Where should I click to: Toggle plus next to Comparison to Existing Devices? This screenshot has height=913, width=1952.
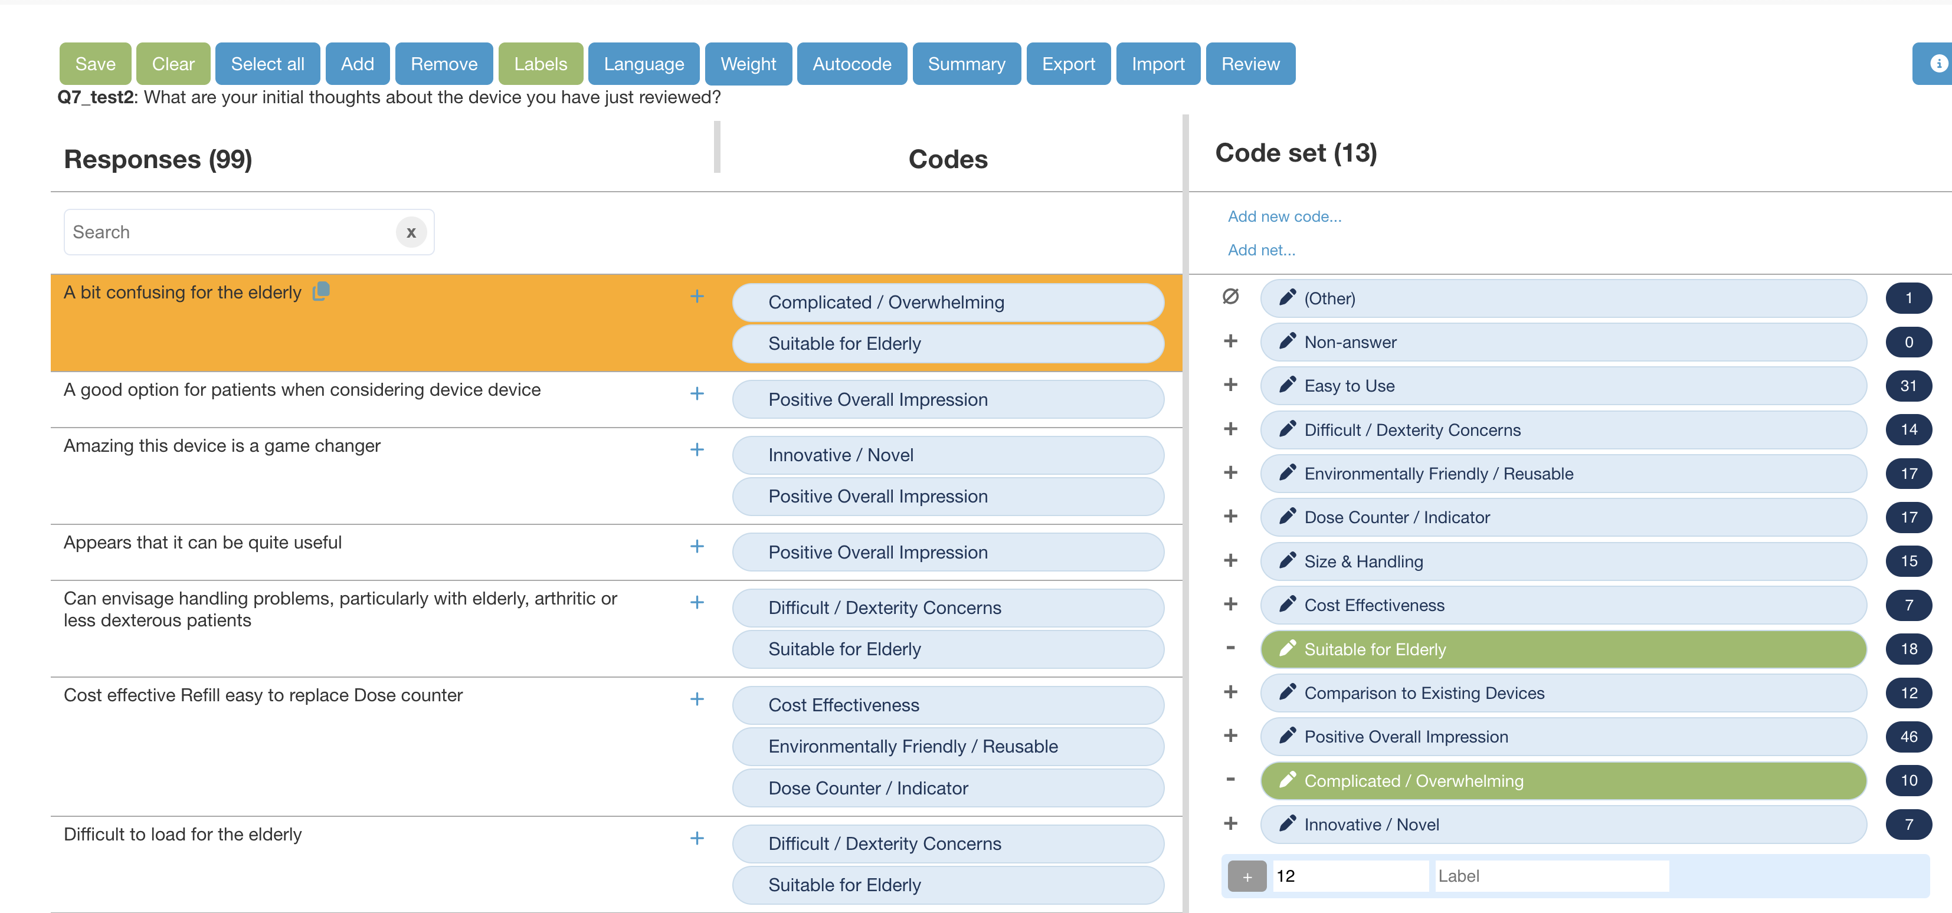(1230, 692)
